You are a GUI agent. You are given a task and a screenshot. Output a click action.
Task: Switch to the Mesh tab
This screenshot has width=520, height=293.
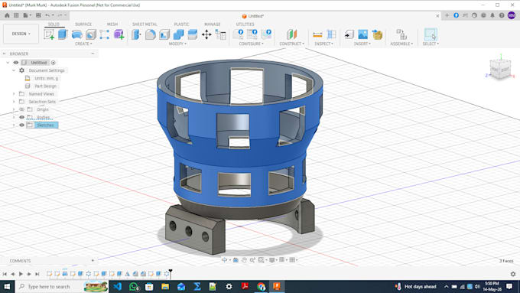[112, 24]
